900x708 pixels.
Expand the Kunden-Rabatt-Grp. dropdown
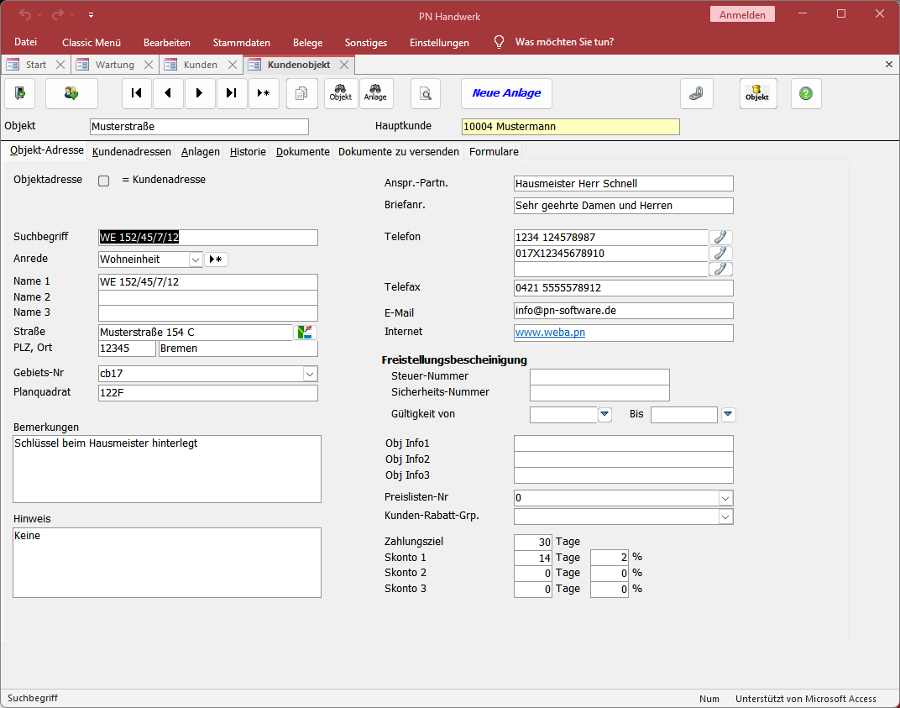click(x=725, y=517)
